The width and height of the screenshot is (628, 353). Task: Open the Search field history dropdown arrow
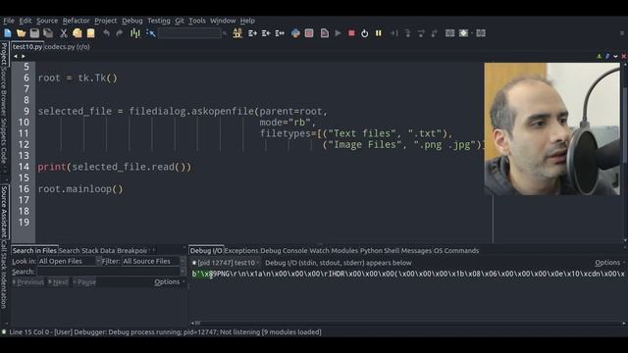(x=183, y=272)
